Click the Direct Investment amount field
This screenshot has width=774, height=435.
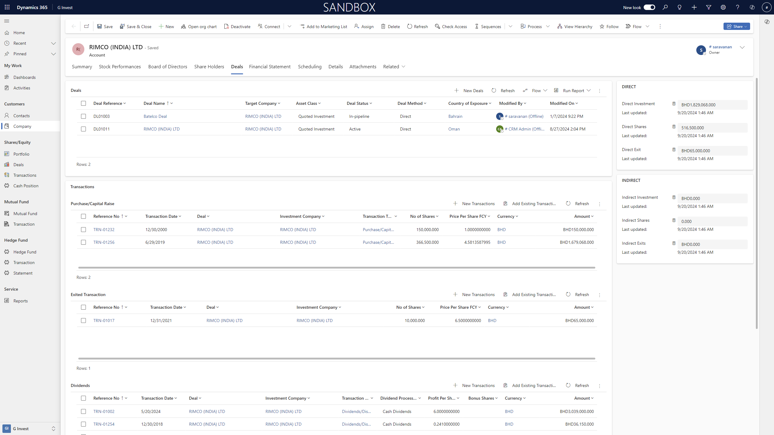712,105
